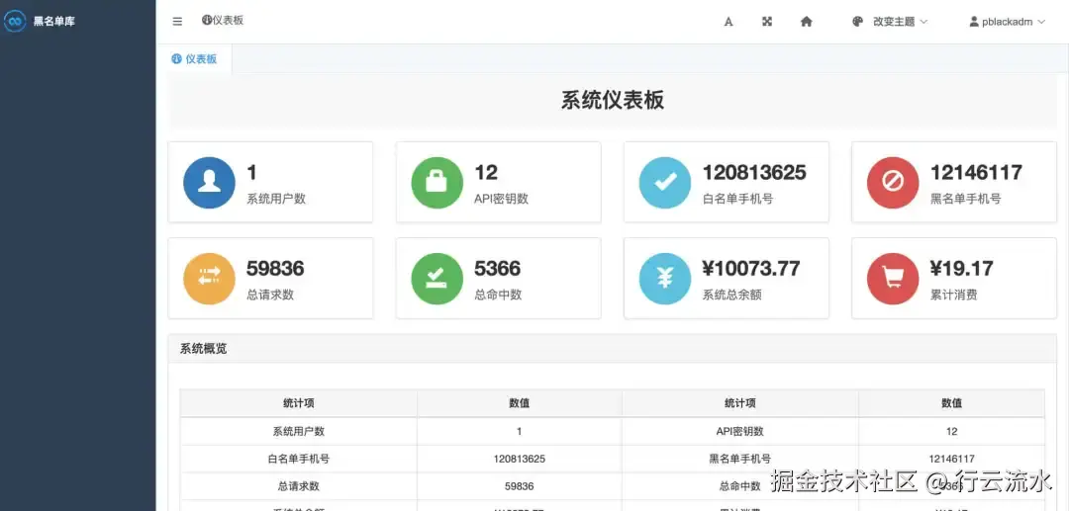Click the blue user icon for 系统用户数
The height and width of the screenshot is (511, 1069).
[209, 182]
